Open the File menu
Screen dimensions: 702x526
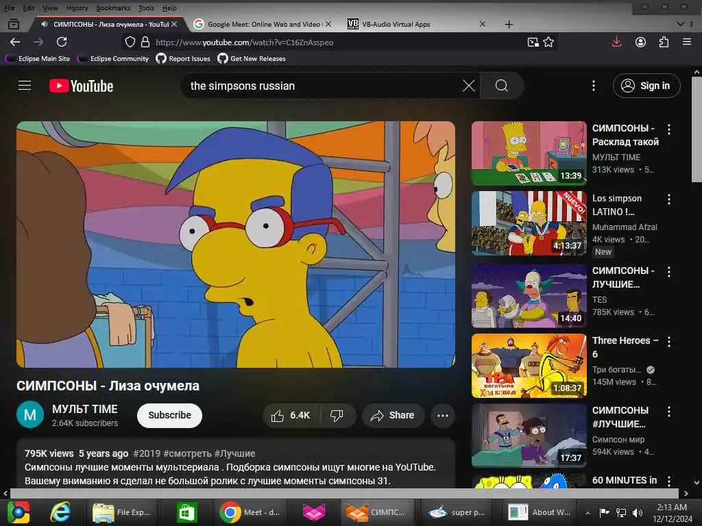click(x=10, y=8)
